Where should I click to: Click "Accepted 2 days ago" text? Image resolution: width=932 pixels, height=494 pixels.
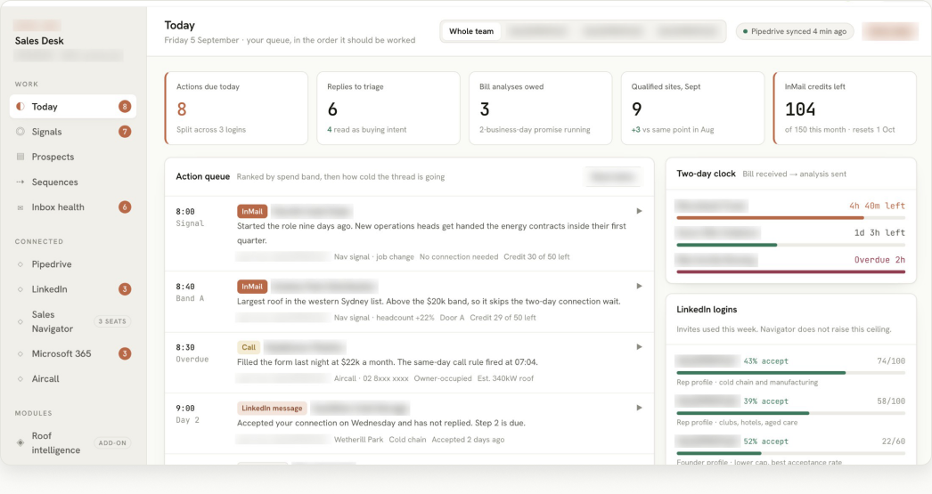click(x=468, y=440)
